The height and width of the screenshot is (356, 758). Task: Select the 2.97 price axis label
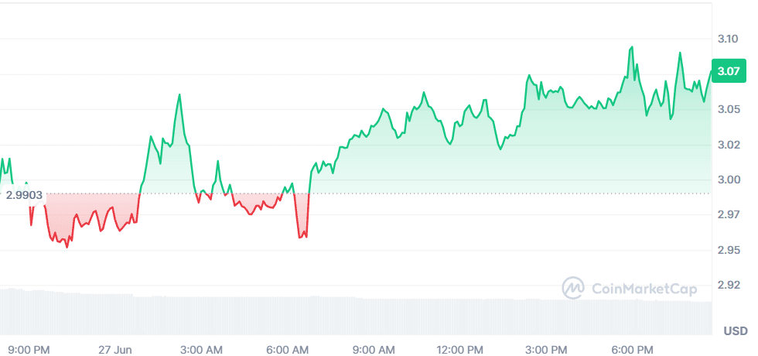[728, 214]
